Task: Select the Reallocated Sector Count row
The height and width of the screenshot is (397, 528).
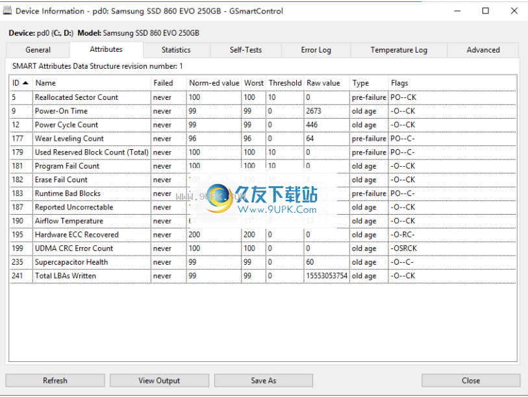Action: pos(262,97)
